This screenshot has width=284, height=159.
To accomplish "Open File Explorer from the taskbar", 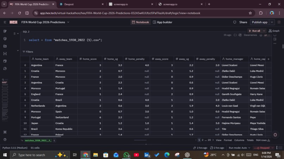I will coord(95,155).
